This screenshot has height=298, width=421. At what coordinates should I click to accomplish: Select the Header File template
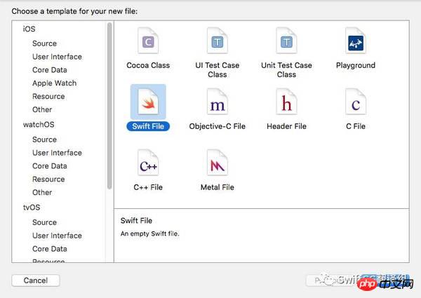tap(286, 109)
